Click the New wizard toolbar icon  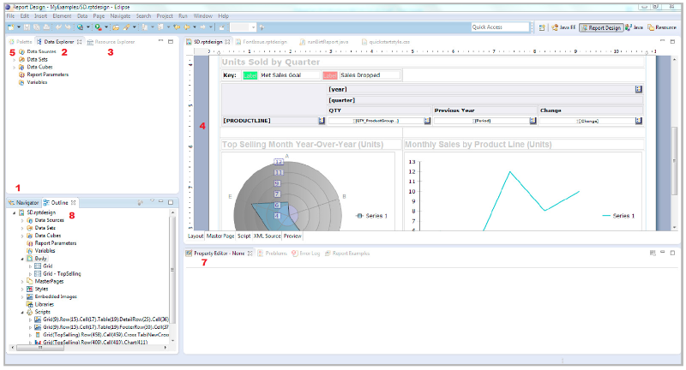click(10, 27)
